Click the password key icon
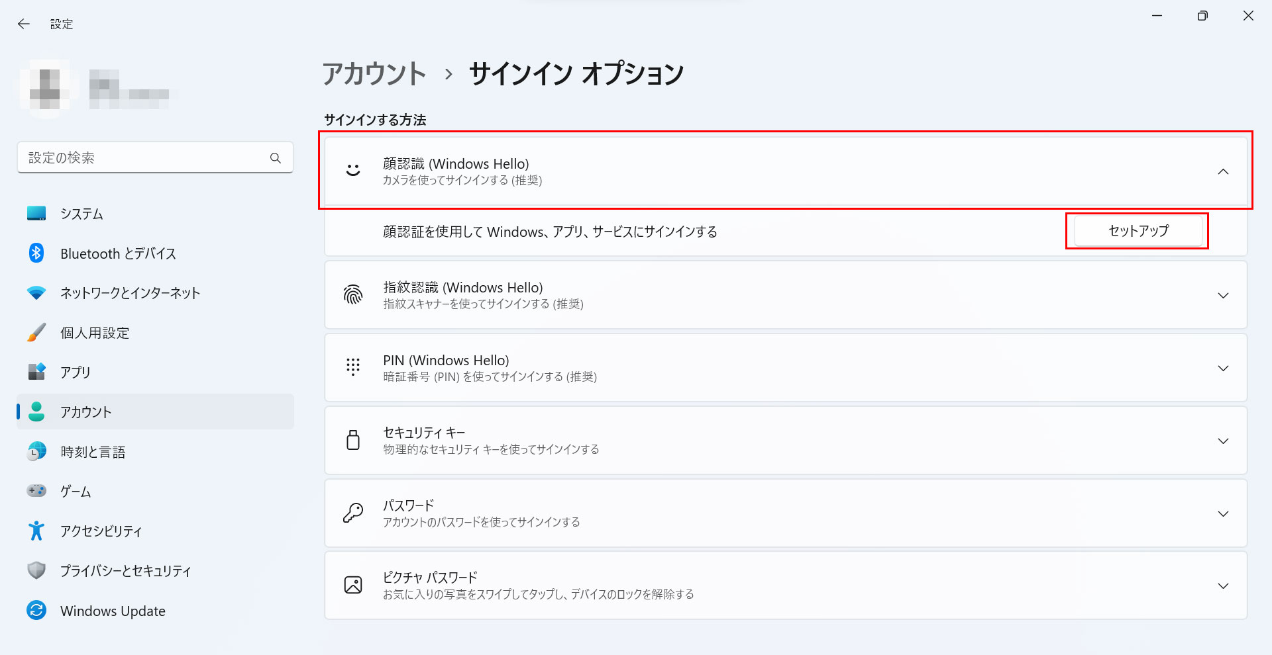Viewport: 1272px width, 655px height. [353, 513]
